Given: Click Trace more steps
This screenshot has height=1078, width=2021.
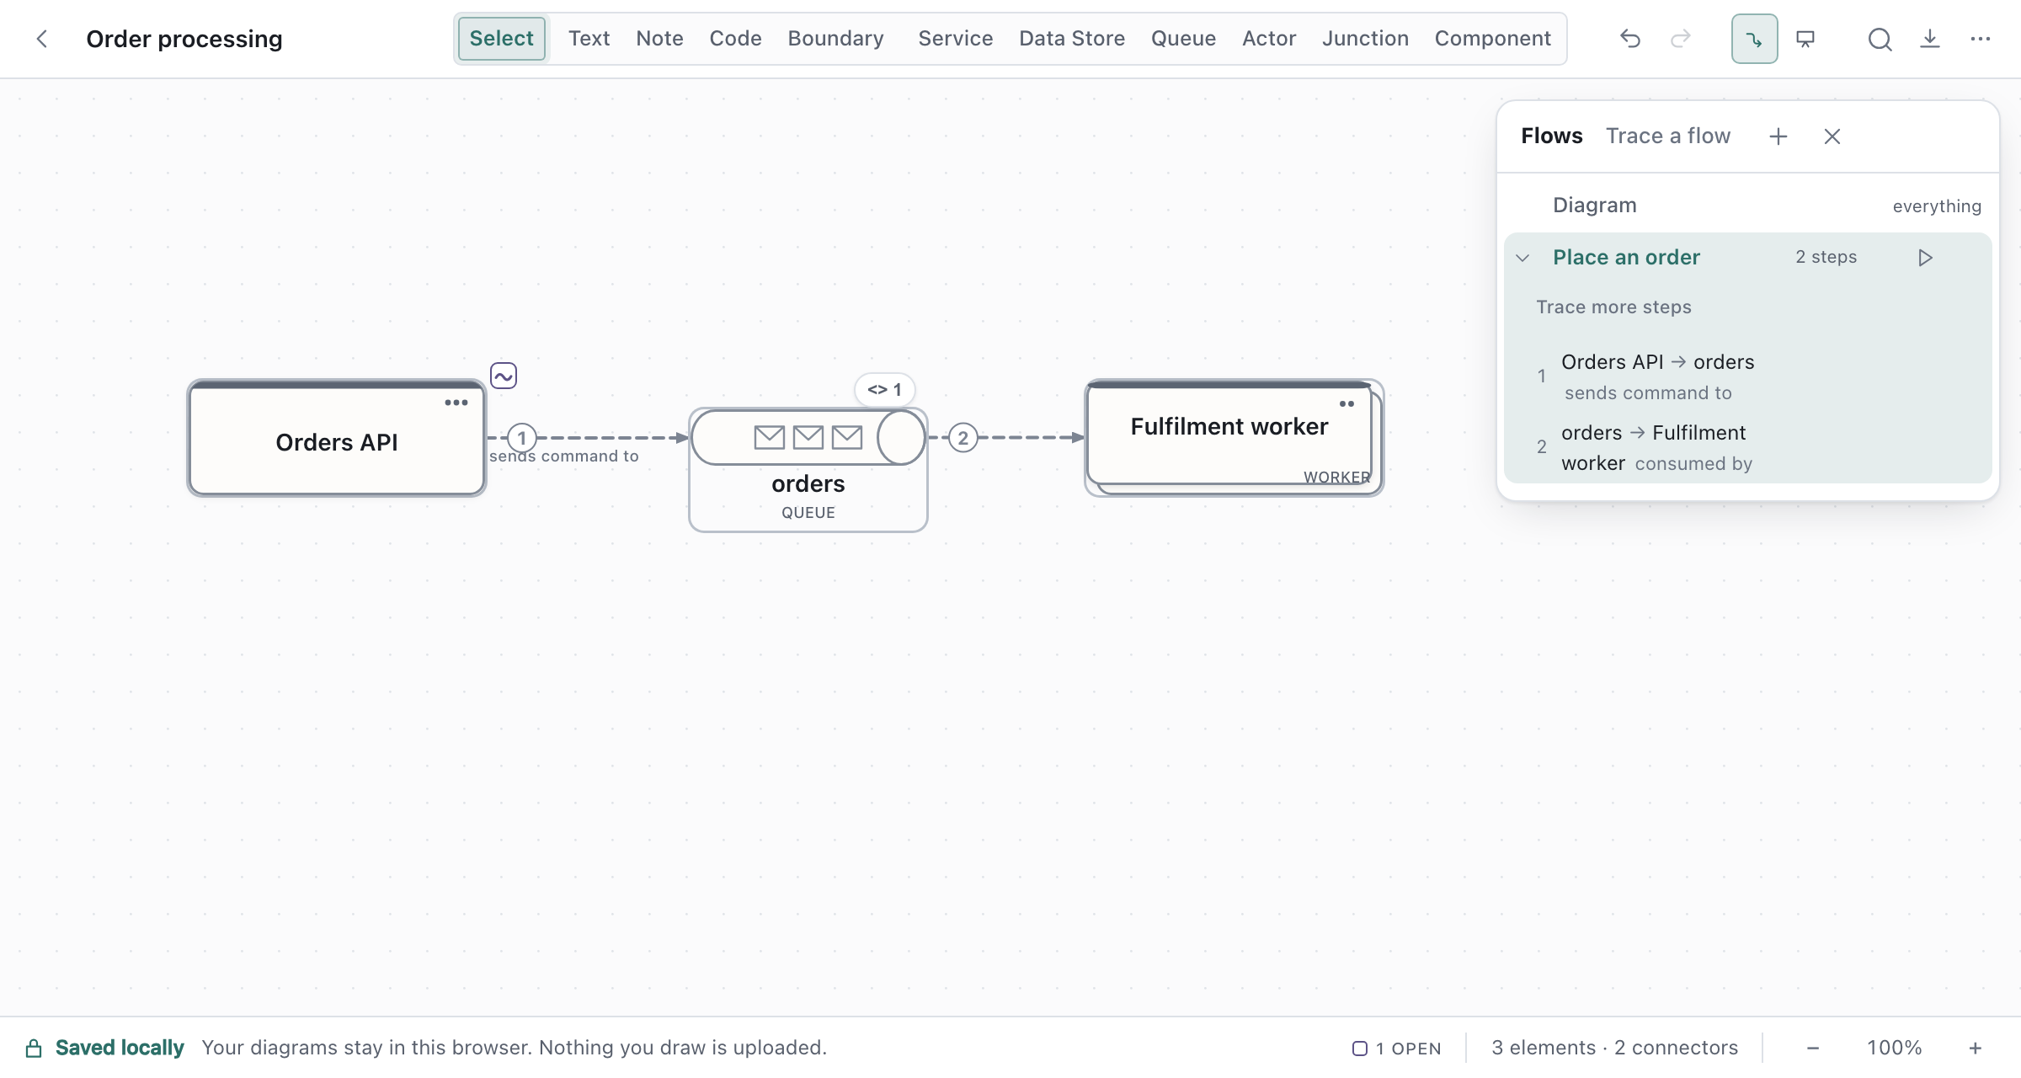Looking at the screenshot, I should tap(1613, 307).
